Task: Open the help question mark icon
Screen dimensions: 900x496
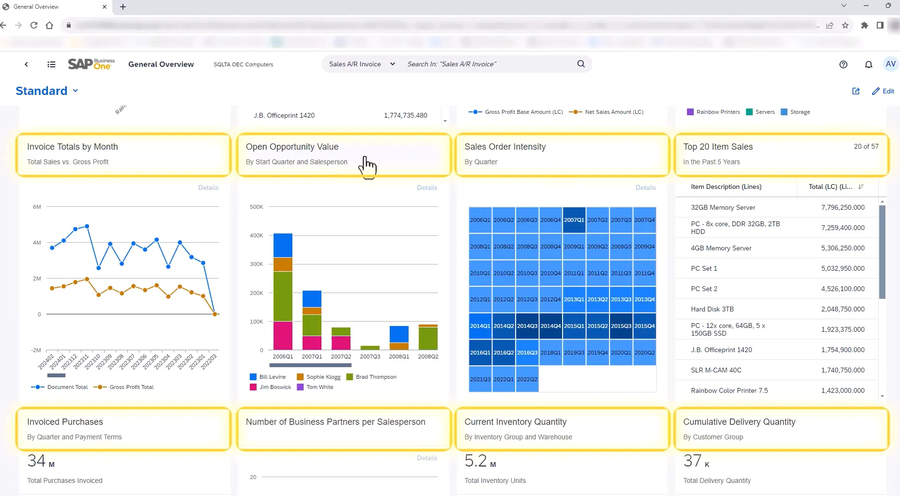Action: click(843, 64)
